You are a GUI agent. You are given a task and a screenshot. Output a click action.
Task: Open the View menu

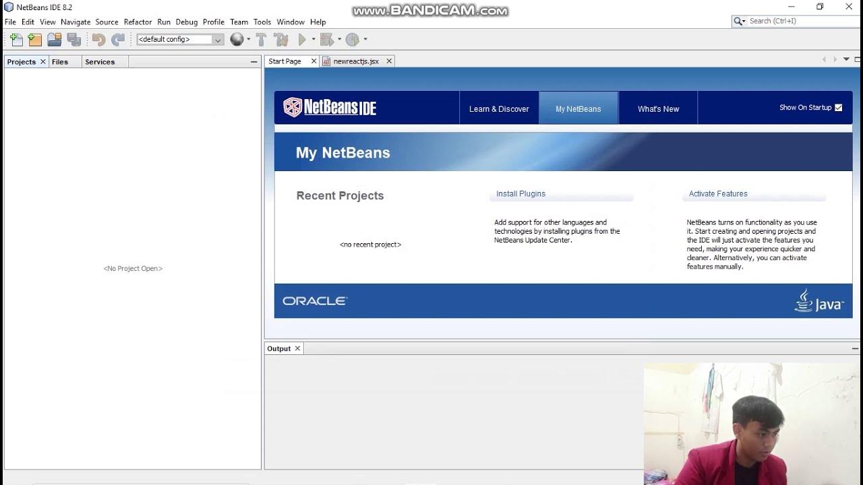tap(48, 22)
